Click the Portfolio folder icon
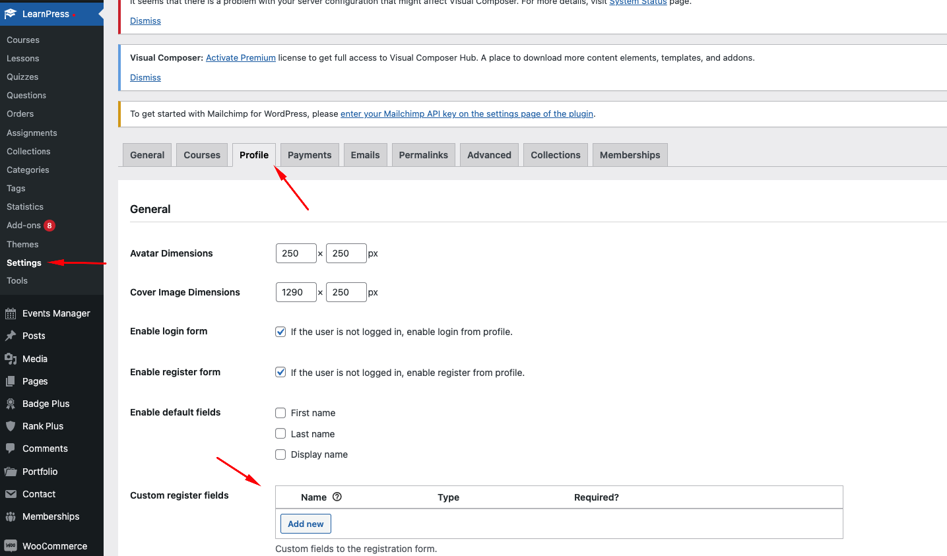 pos(11,472)
